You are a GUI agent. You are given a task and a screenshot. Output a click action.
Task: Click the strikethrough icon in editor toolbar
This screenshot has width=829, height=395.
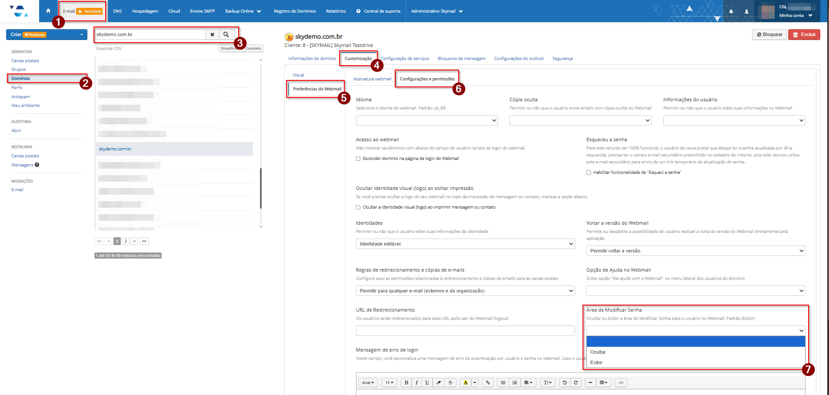pos(450,383)
